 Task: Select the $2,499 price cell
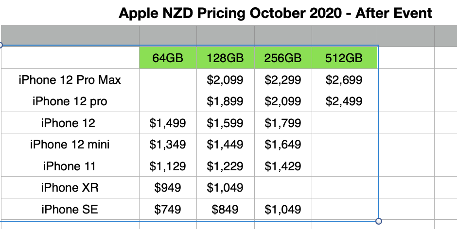tap(344, 101)
